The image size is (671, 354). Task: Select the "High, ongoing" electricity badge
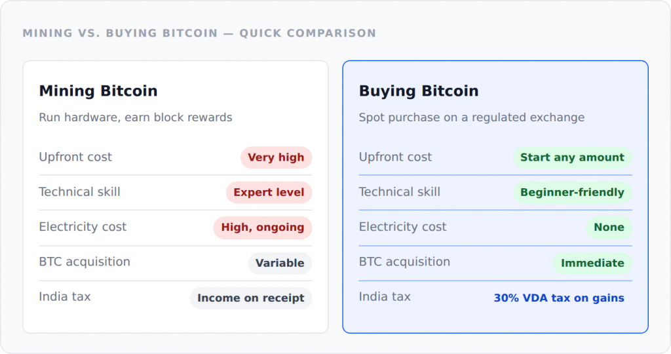pyautogui.click(x=262, y=227)
